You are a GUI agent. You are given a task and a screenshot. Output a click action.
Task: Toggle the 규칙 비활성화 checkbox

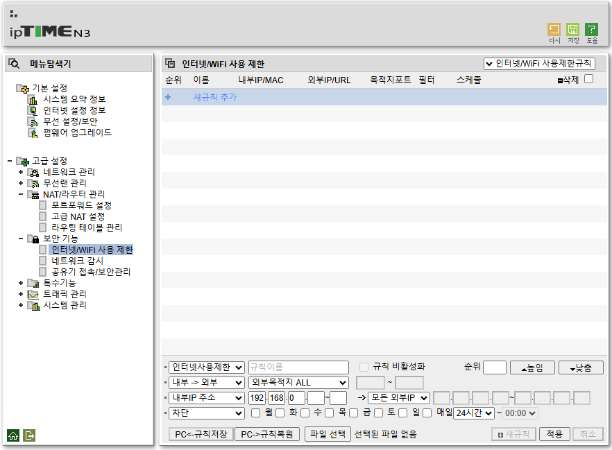[364, 367]
